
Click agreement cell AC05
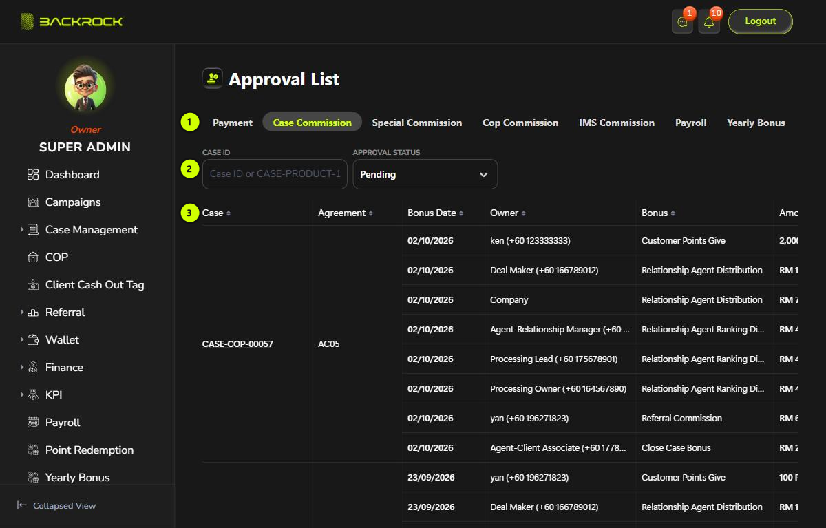tap(328, 344)
